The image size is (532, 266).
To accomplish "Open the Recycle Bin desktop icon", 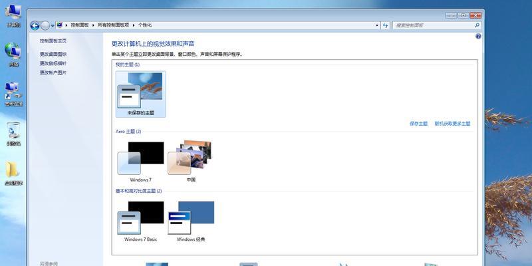I will (13, 134).
